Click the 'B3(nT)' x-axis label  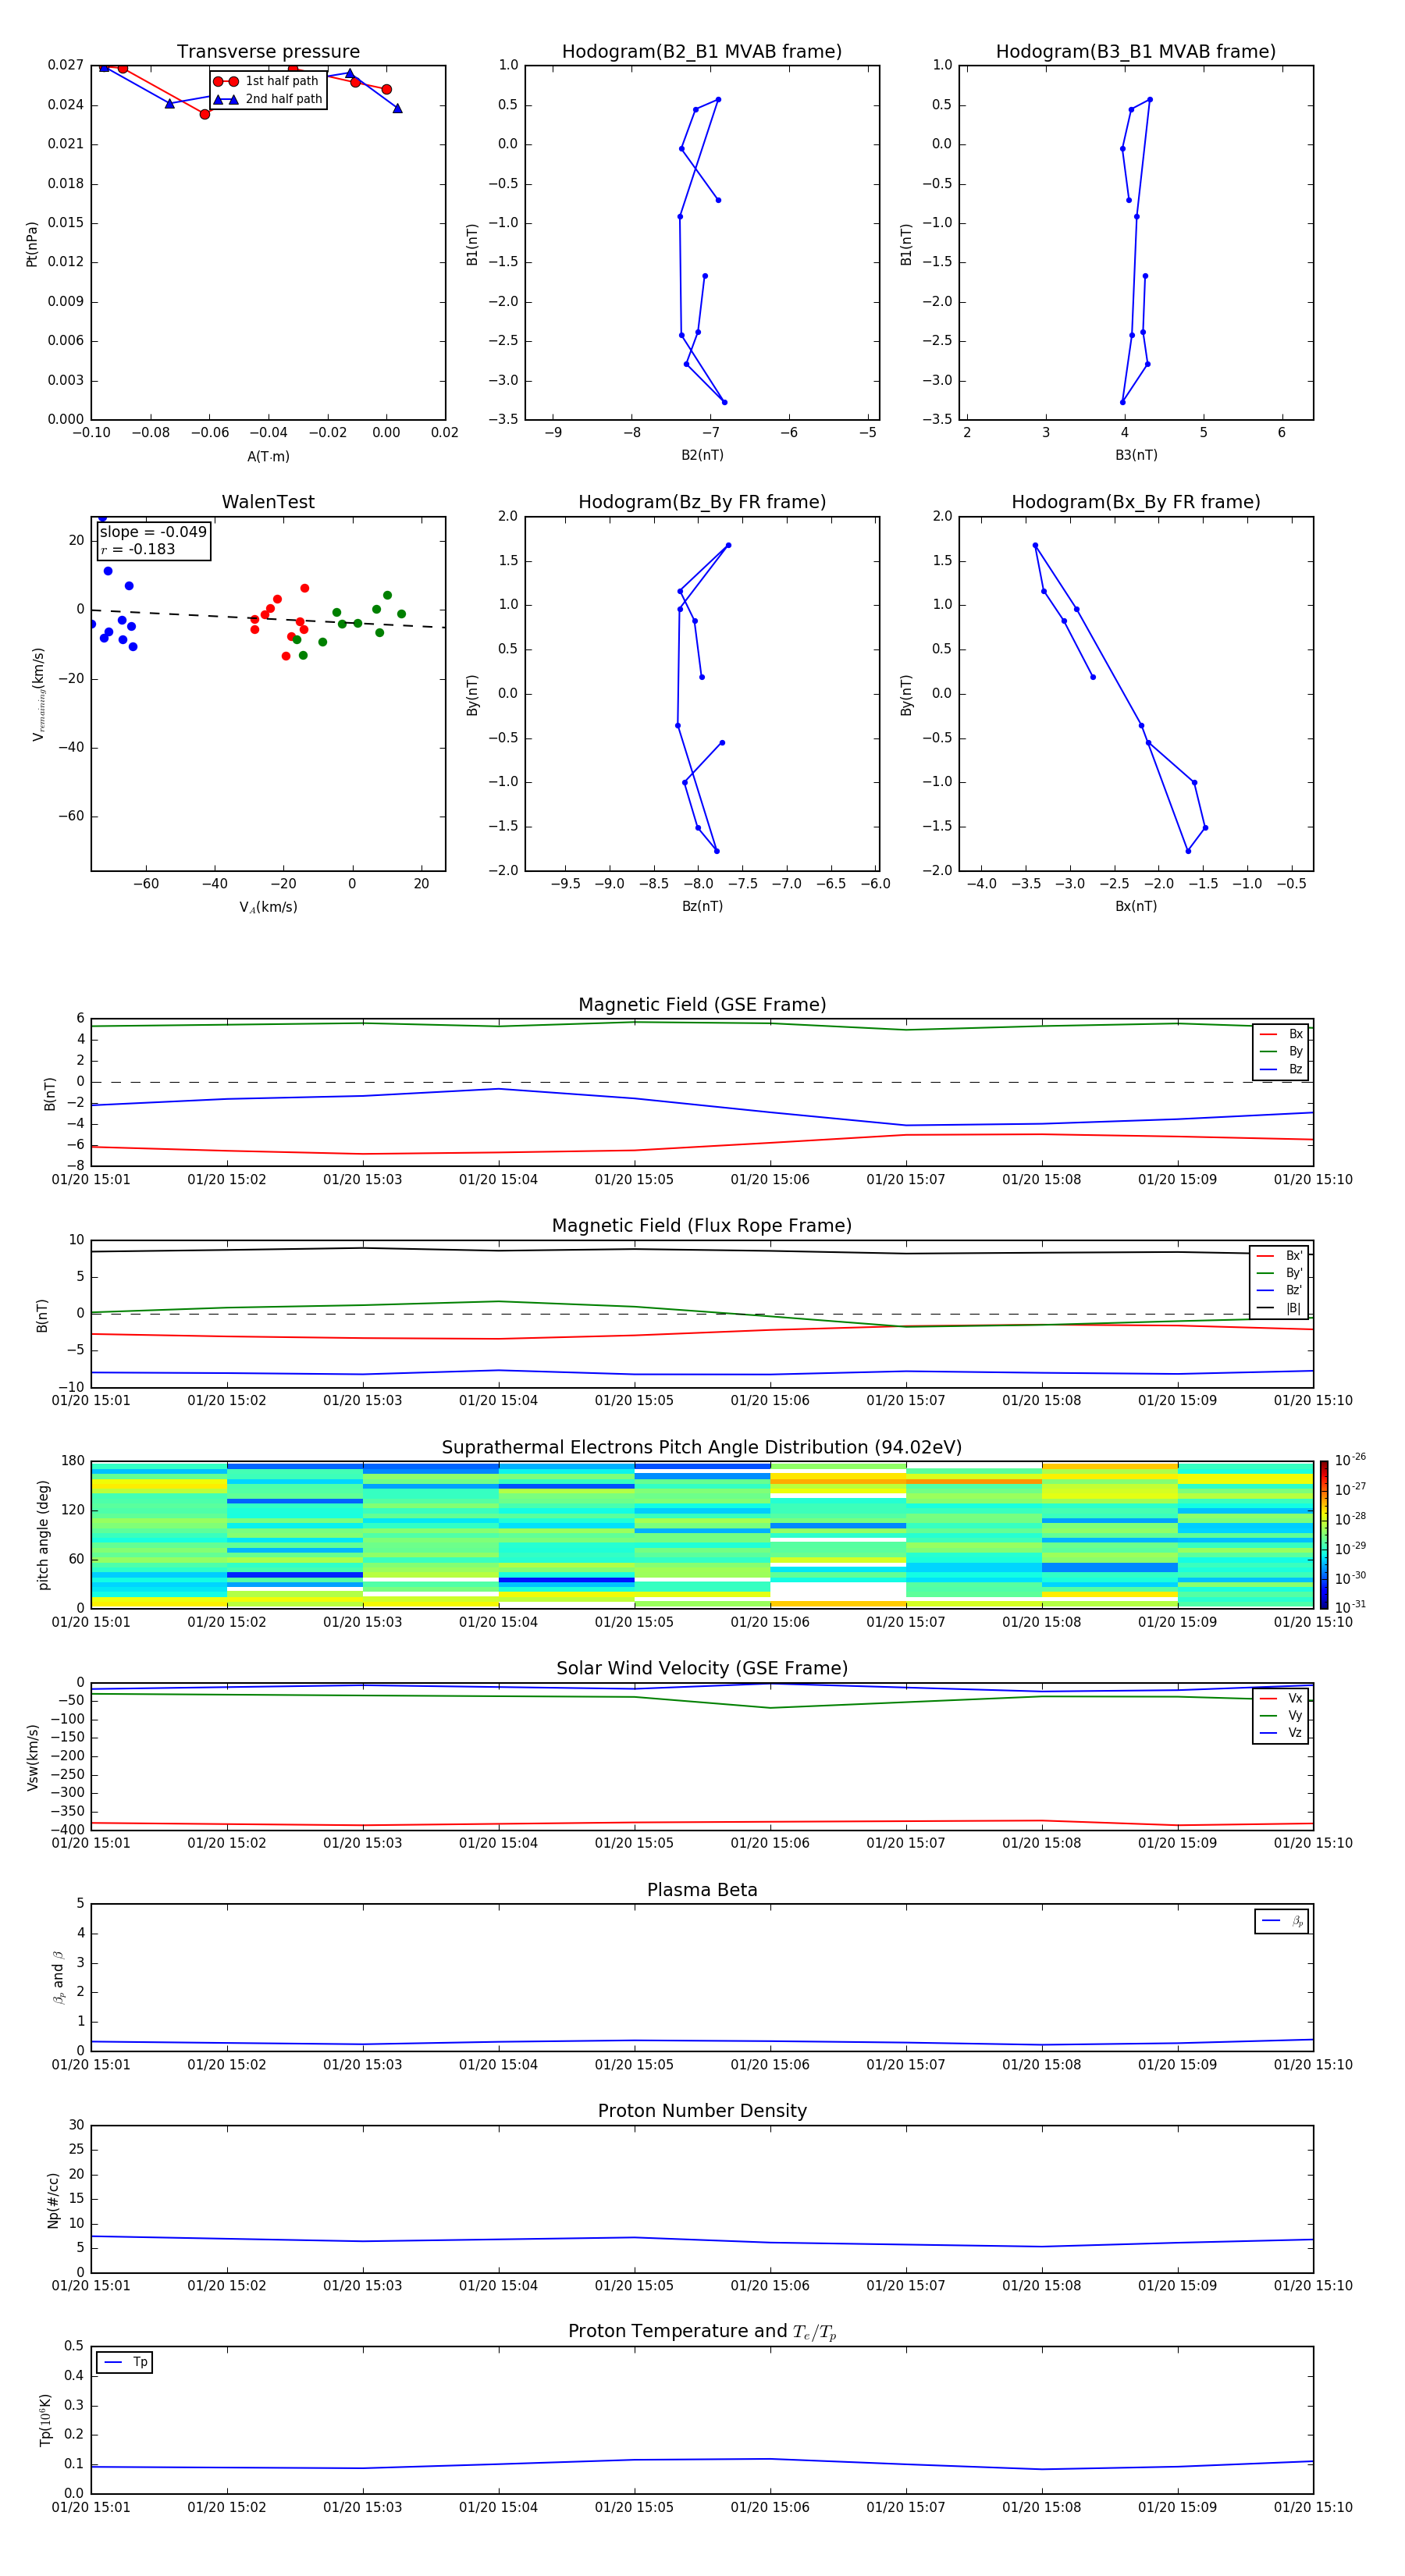point(1136,455)
